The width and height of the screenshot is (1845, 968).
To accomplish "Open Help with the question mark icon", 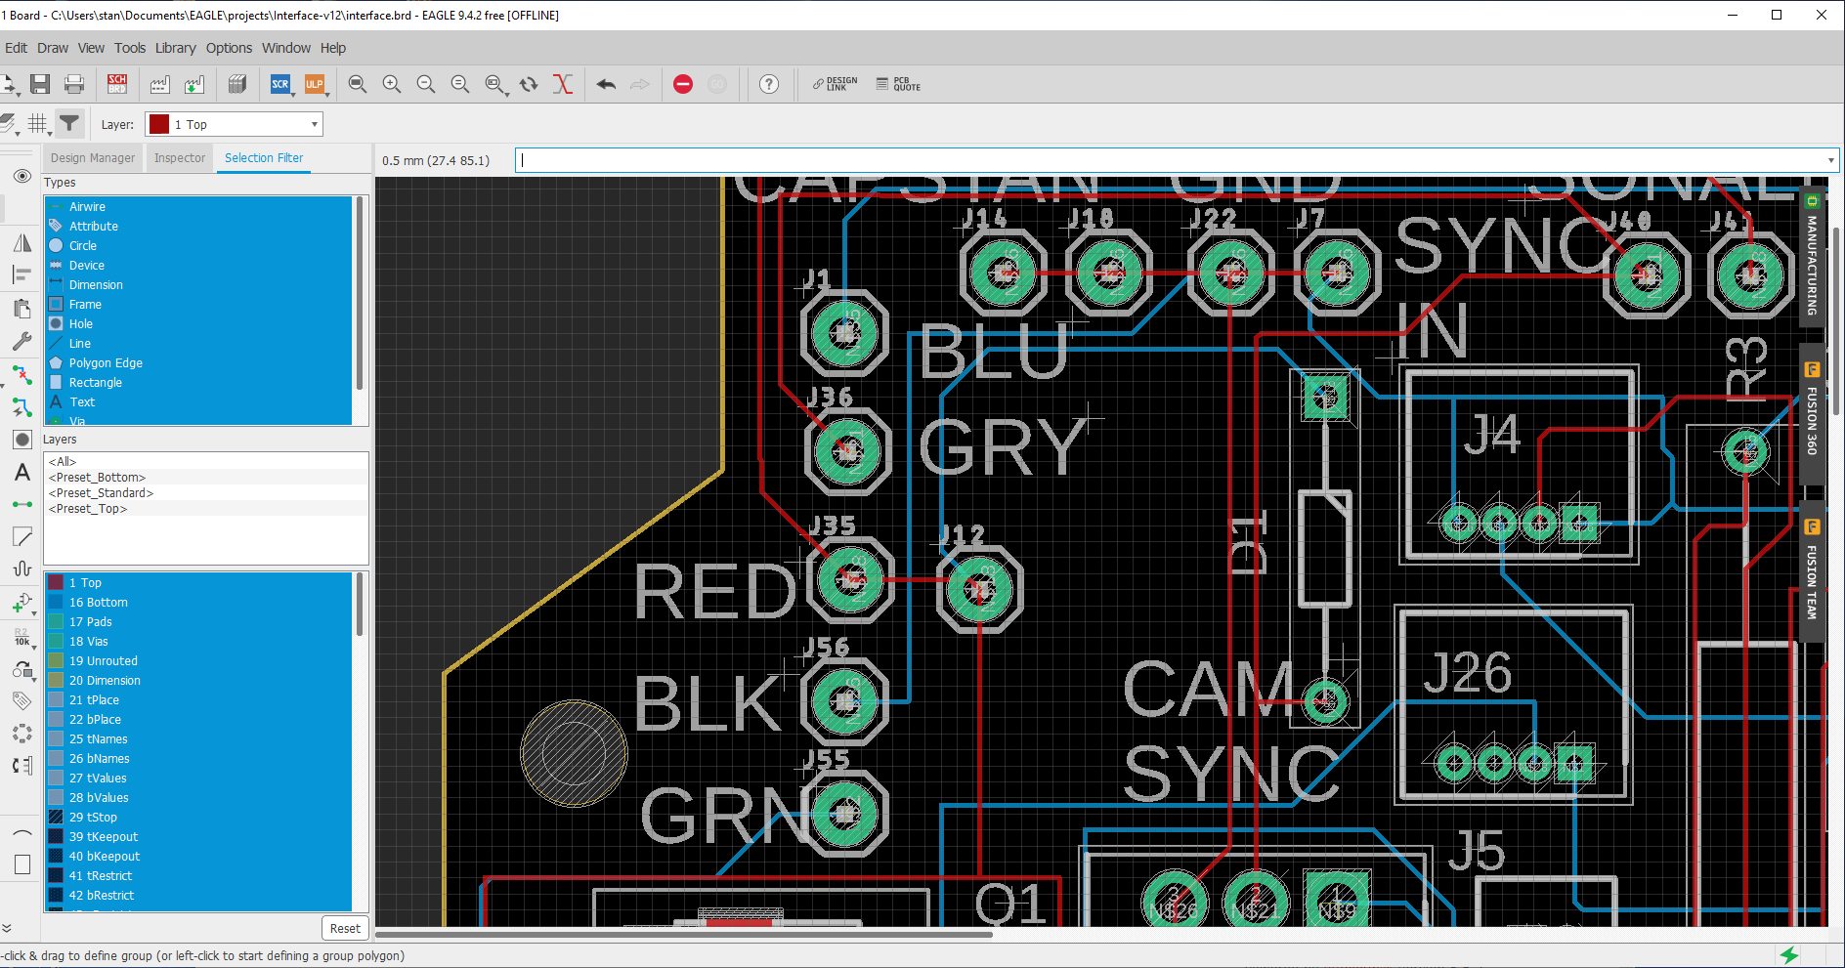I will click(769, 84).
